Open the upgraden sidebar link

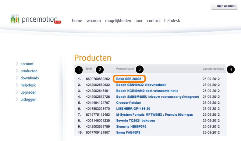(x=28, y=92)
